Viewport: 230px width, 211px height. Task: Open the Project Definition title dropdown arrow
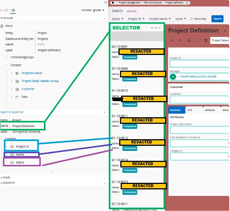click(225, 31)
